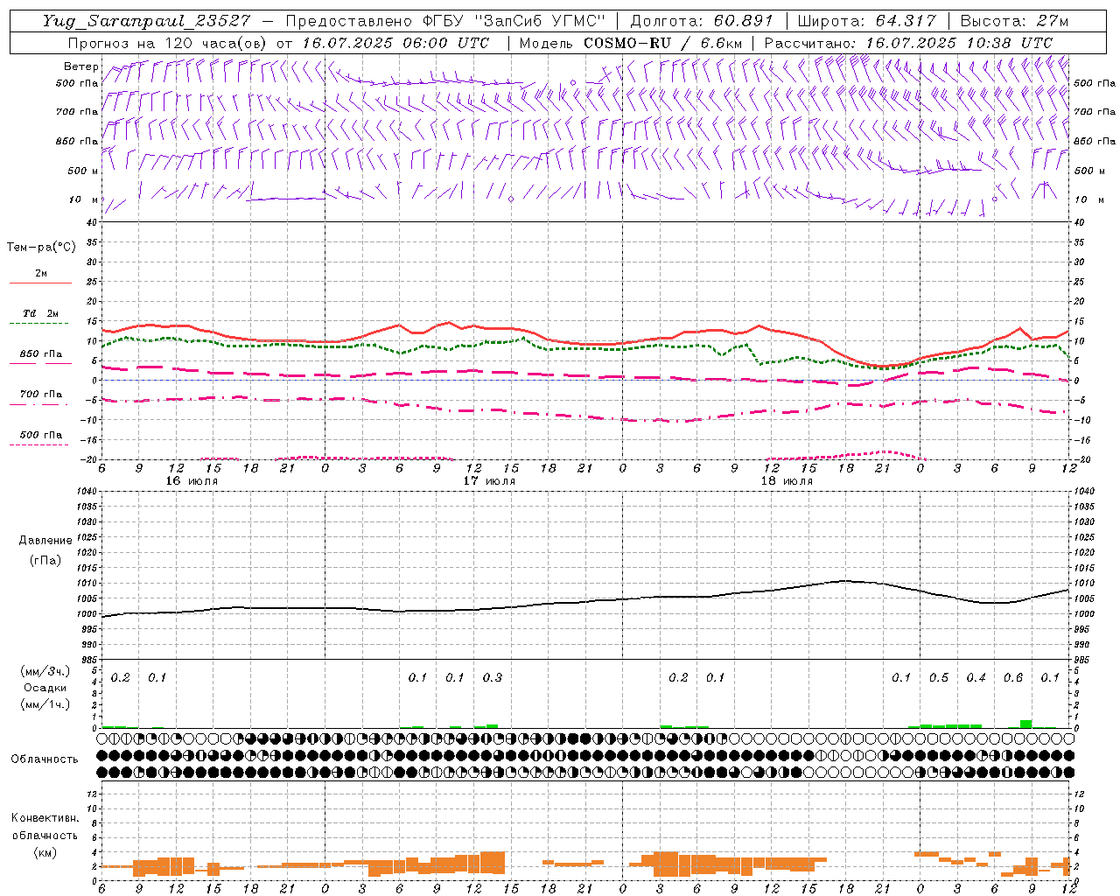Click the 0.4 precipitation value
Viewport: 1120px width, 896px height.
[x=976, y=678]
